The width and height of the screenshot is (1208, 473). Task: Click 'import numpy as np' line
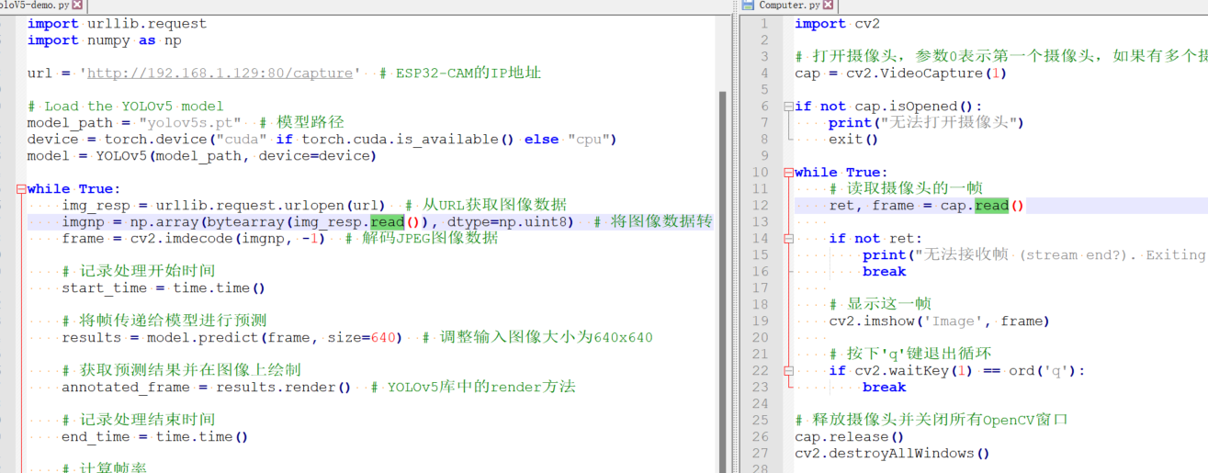pyautogui.click(x=104, y=40)
